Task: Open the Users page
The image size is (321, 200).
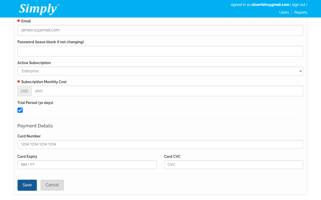Action: [284, 12]
